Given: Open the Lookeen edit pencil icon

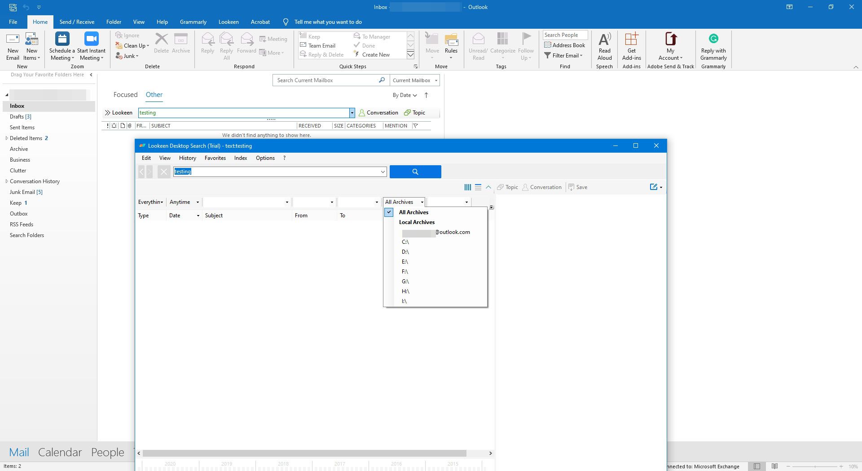Looking at the screenshot, I should click(x=654, y=187).
